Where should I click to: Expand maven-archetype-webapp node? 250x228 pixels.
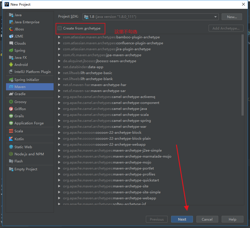59,198
